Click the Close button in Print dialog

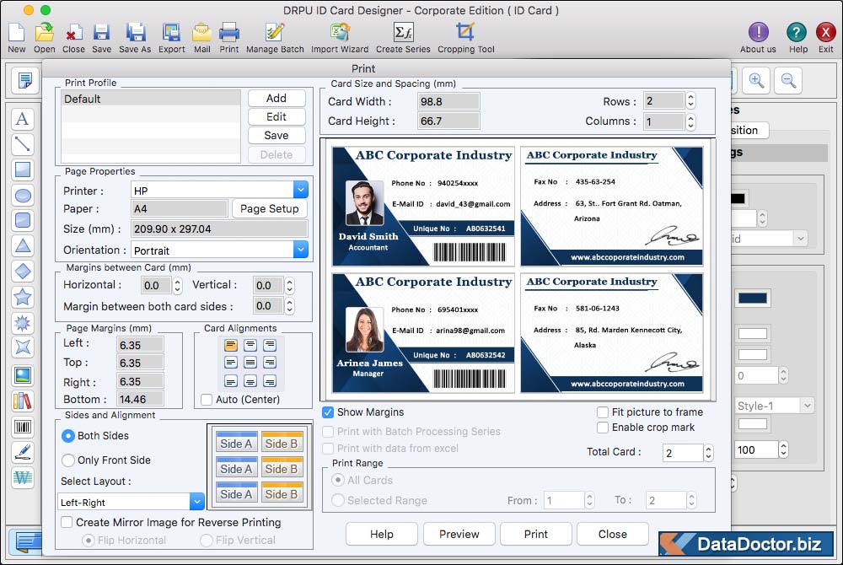[x=612, y=534]
